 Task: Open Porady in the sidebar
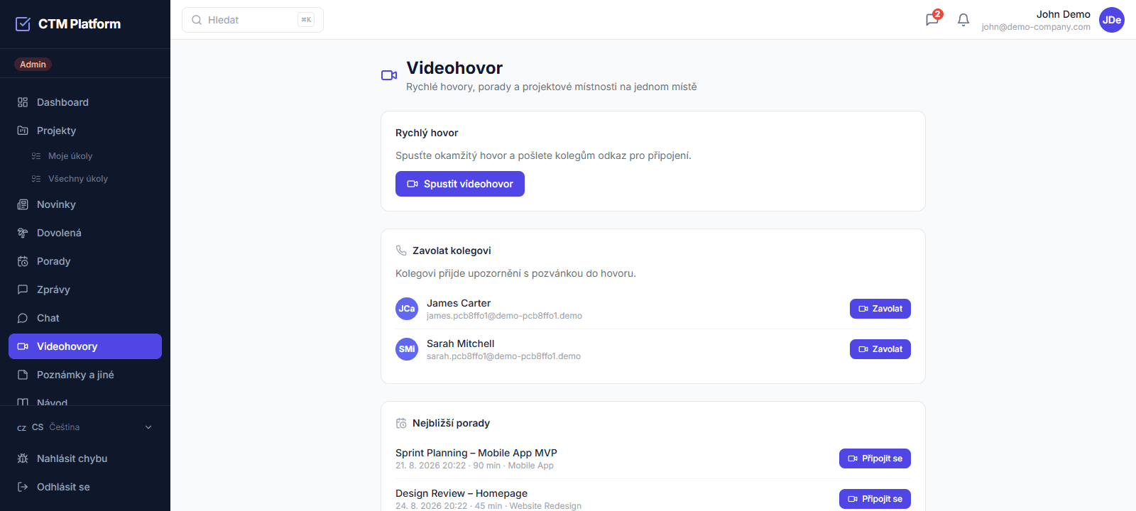[85, 261]
